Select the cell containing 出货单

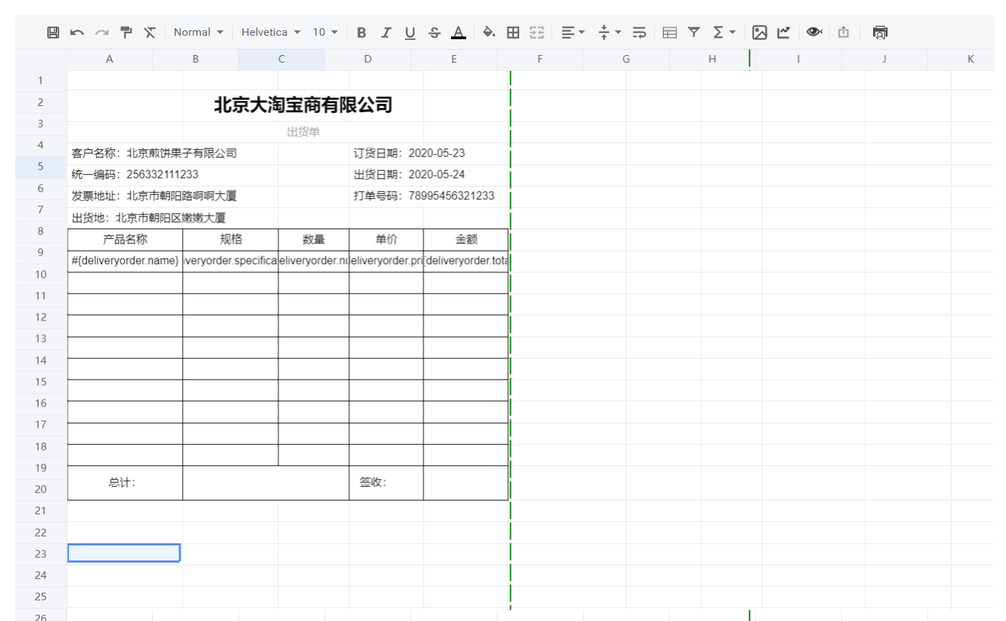tap(302, 131)
